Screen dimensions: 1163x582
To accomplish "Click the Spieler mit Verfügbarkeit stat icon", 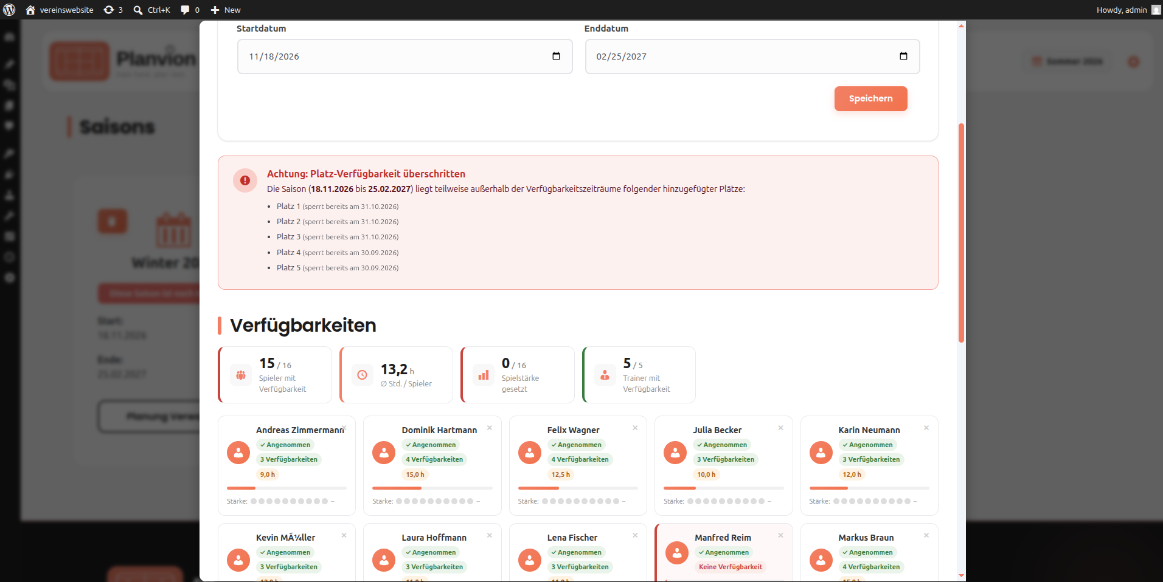I will [x=241, y=375].
